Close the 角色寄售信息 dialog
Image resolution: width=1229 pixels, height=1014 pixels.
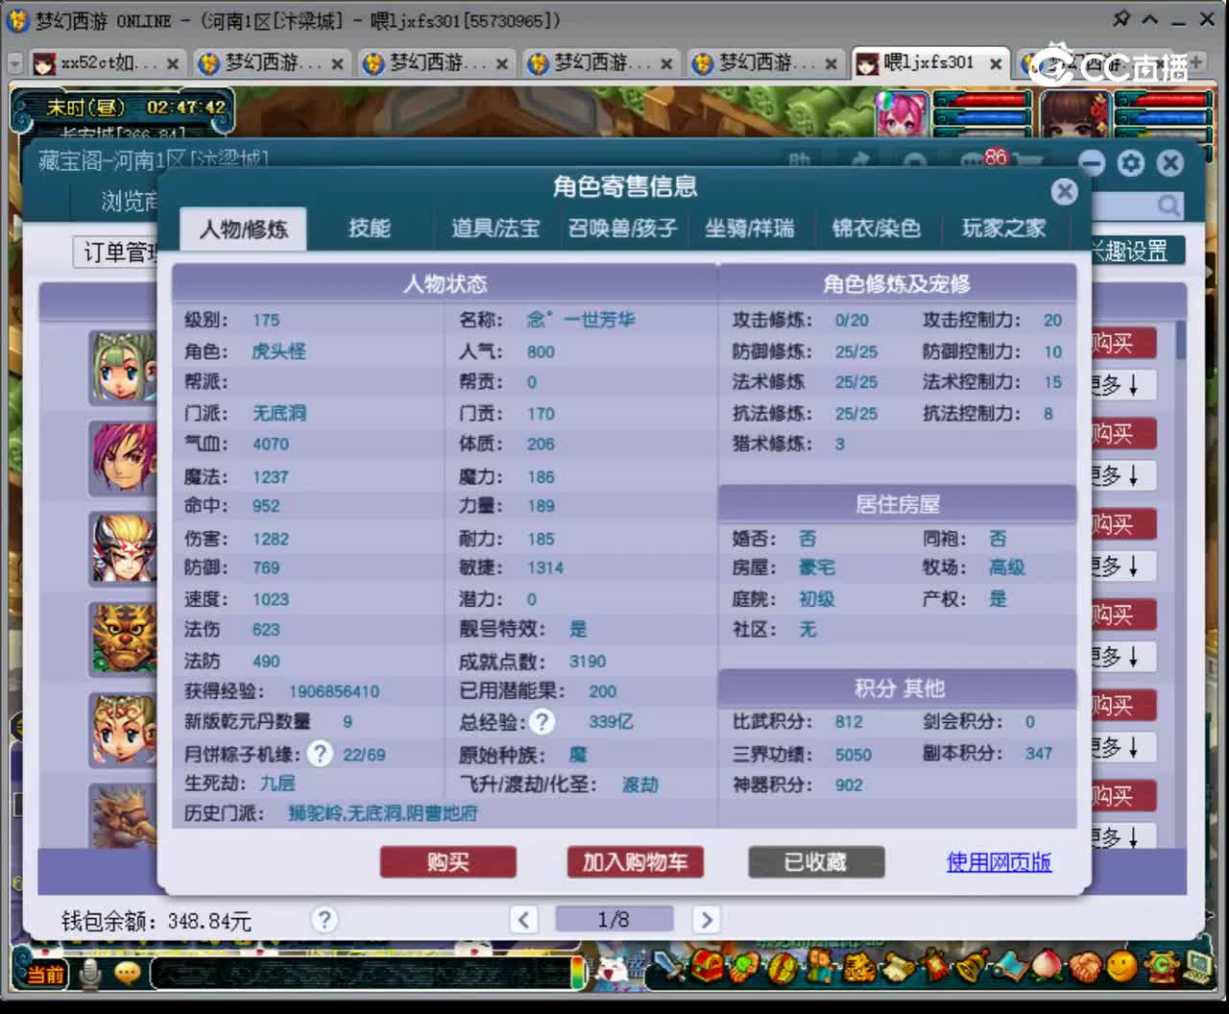click(1064, 192)
